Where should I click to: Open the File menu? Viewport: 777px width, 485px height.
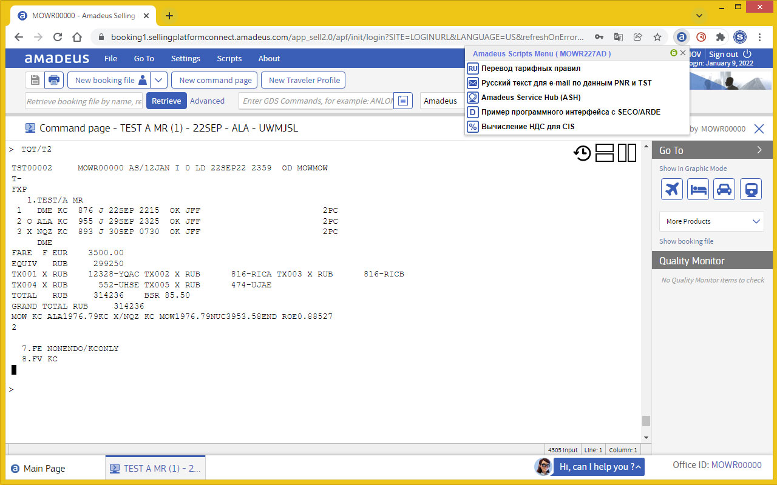[110, 58]
